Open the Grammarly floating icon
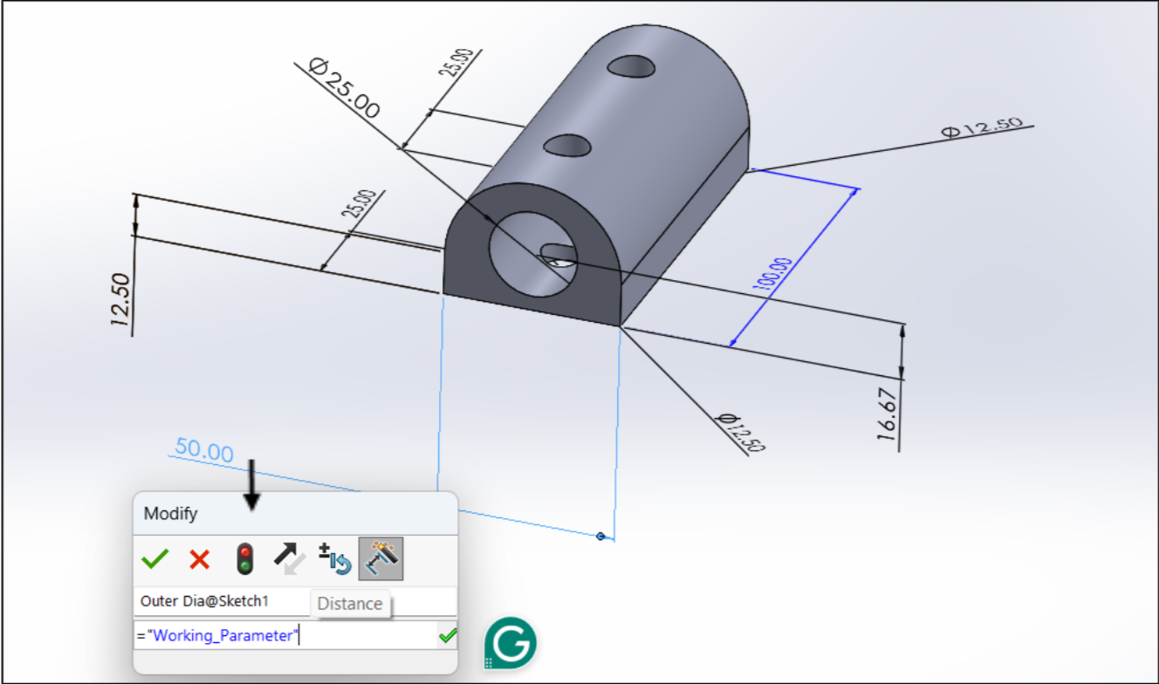 point(511,644)
